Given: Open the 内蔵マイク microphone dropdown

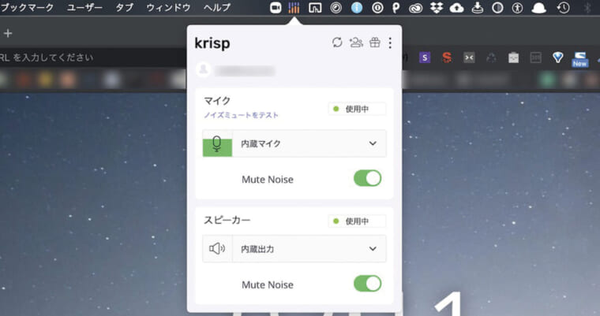Looking at the screenshot, I should pos(294,143).
